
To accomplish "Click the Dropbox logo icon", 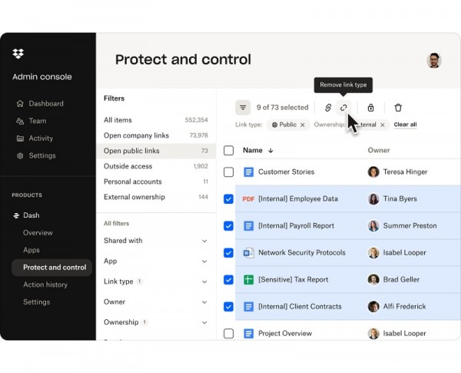I will click(x=18, y=54).
